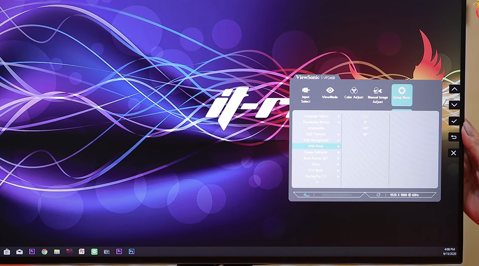This screenshot has width=479, height=266.
Task: Open the ViewMode eye icon
Action: coord(330,93)
